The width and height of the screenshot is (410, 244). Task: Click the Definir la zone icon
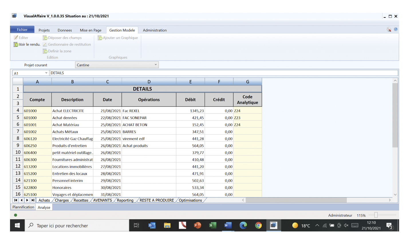coord(45,51)
